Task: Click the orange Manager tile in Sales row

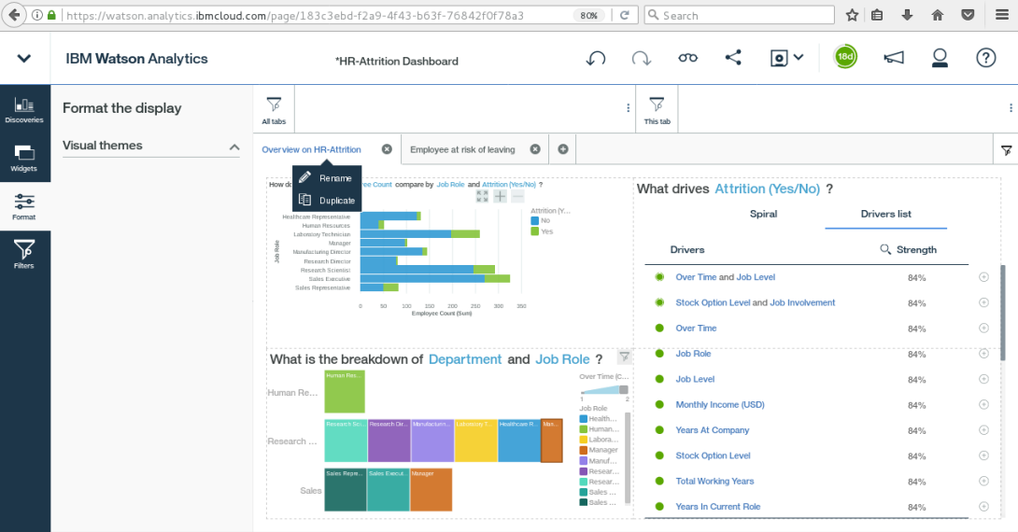Action: 431,490
